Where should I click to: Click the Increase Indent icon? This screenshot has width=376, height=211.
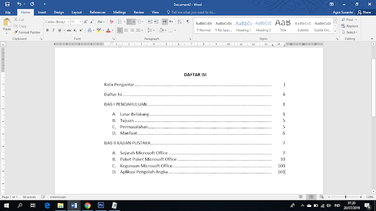pos(156,22)
